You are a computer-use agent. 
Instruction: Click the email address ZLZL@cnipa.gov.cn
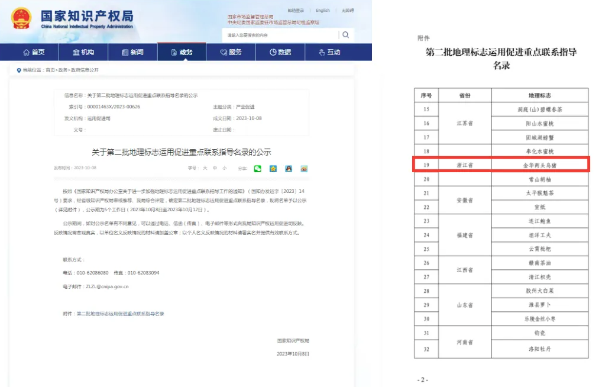[108, 286]
